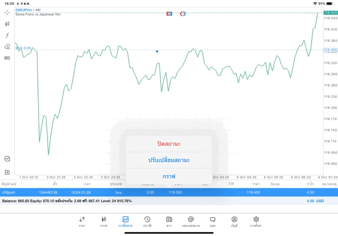This screenshot has width=338, height=236.
Task: Switch to the กราฟ chart tab
Action: tap(104, 221)
